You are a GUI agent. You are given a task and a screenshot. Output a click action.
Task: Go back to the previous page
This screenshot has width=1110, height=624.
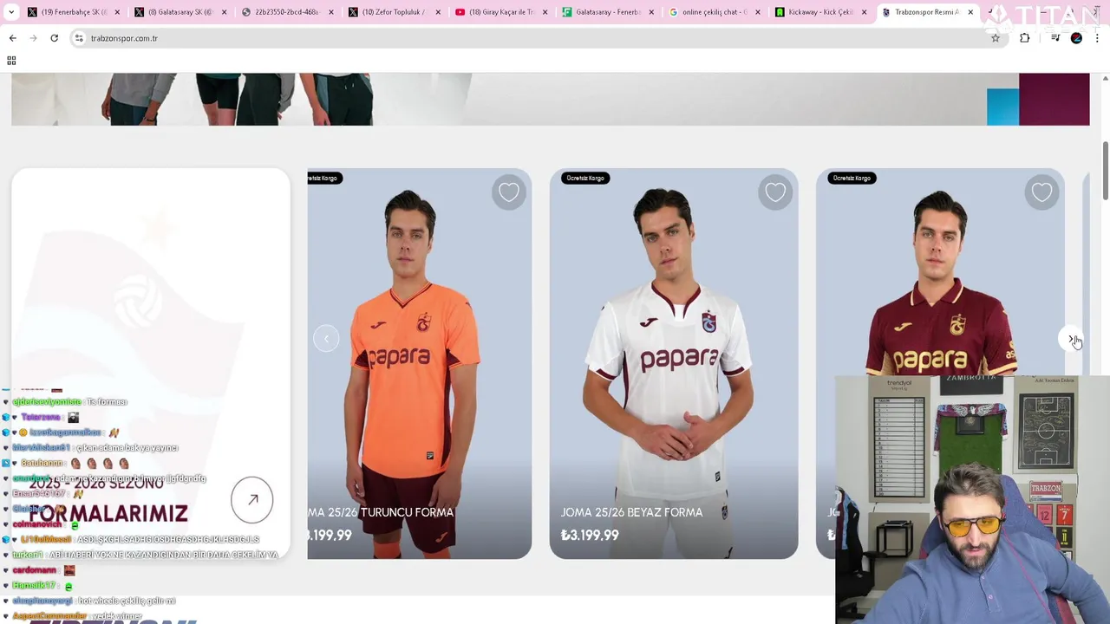(x=12, y=38)
